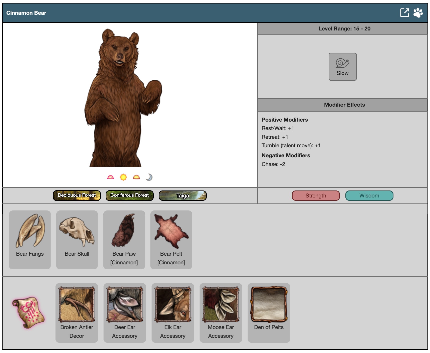Screen dimensions: 430x353
Task: Open the Bear Paw [Cinnamon] item
Action: [x=124, y=240]
